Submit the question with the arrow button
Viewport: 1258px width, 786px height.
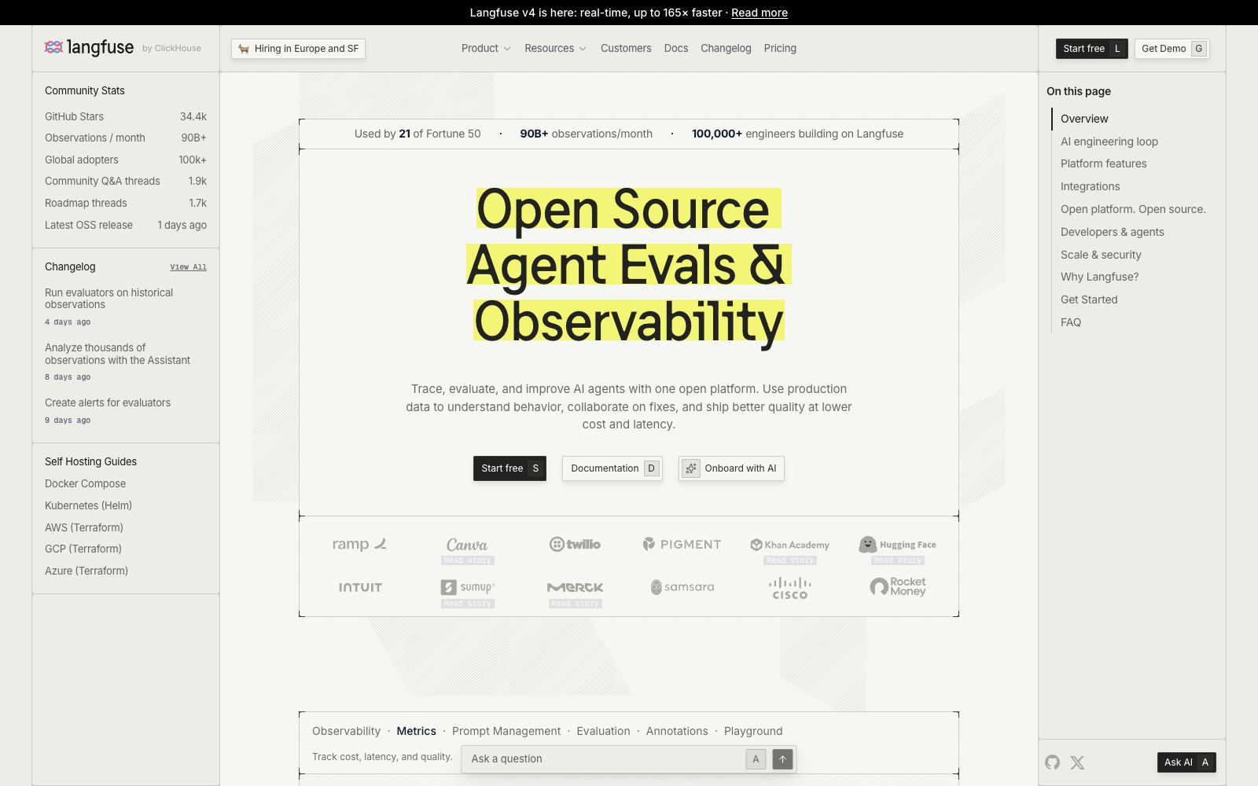click(782, 758)
